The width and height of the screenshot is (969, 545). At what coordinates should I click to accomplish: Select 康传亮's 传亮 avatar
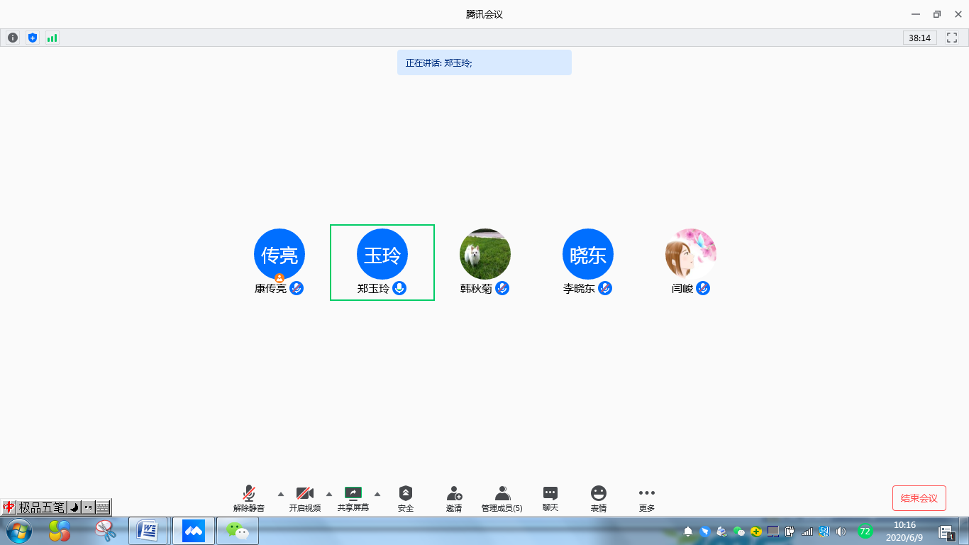pos(279,254)
